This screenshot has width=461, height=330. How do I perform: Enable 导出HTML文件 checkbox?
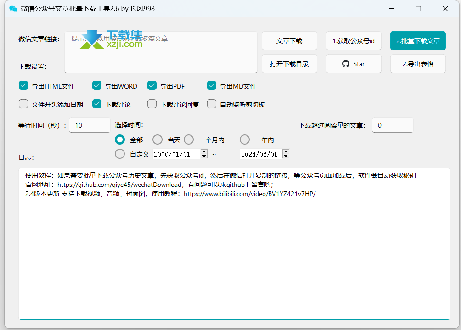tap(23, 86)
